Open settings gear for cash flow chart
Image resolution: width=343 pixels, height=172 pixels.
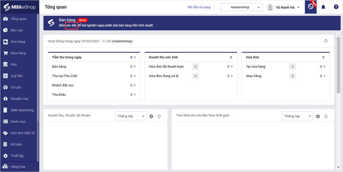click(318, 116)
